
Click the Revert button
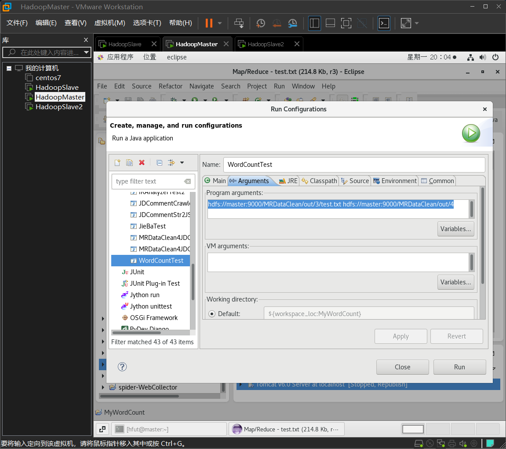click(457, 336)
